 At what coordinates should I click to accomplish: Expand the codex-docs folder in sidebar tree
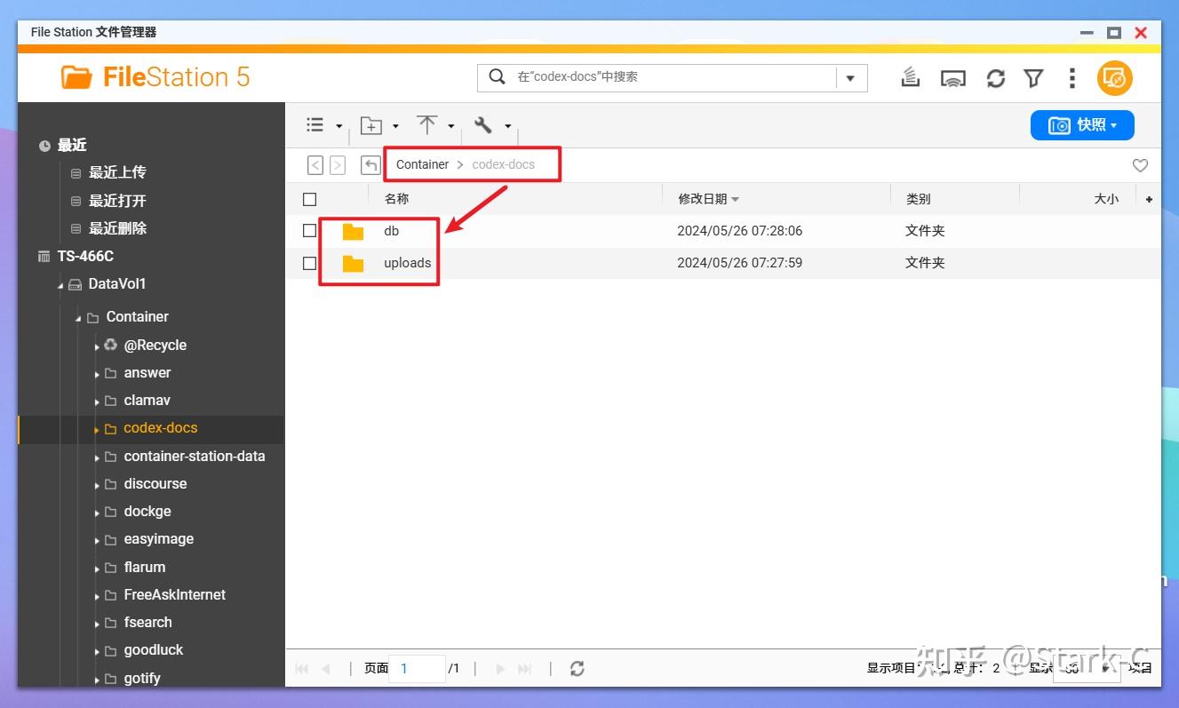click(96, 427)
